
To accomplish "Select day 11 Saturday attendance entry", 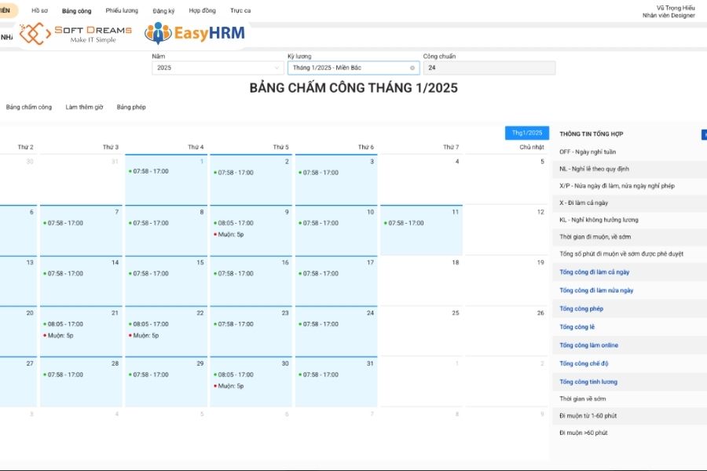I will click(404, 223).
